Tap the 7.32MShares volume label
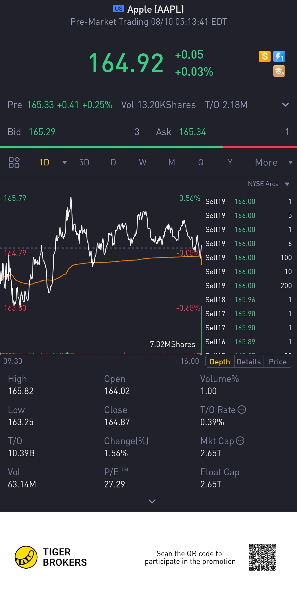 pos(172,344)
